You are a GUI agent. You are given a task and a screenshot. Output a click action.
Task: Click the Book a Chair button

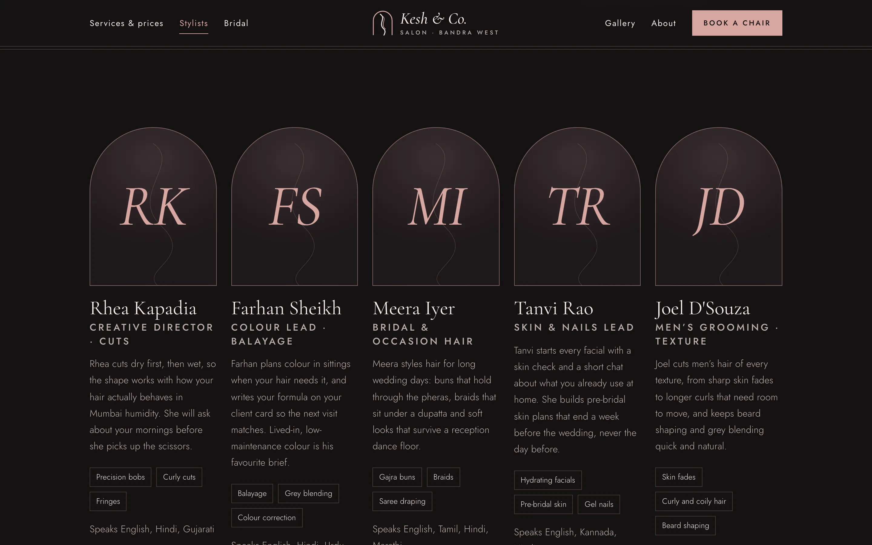click(737, 23)
